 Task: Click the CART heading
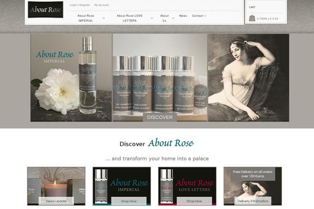(x=252, y=7)
